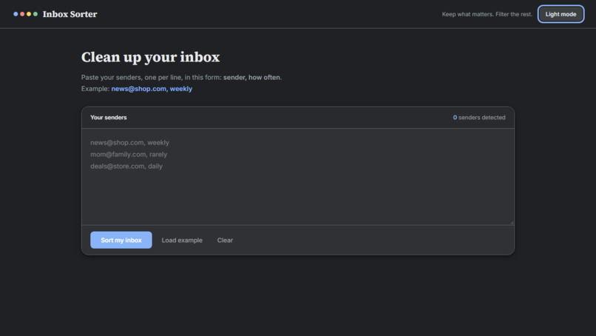The height and width of the screenshot is (336, 596).
Task: Click the colored dots logo
Action: click(x=25, y=14)
